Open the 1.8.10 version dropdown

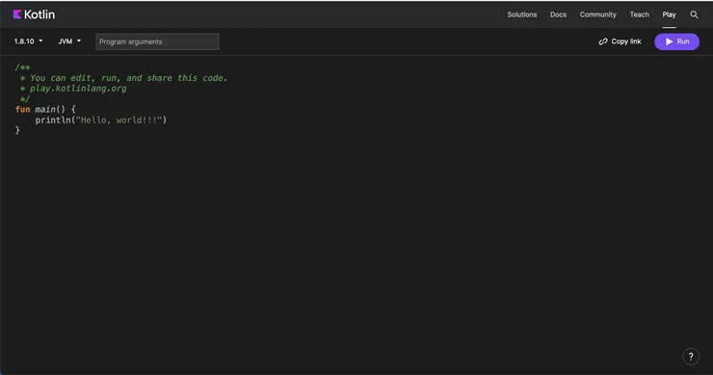click(28, 41)
